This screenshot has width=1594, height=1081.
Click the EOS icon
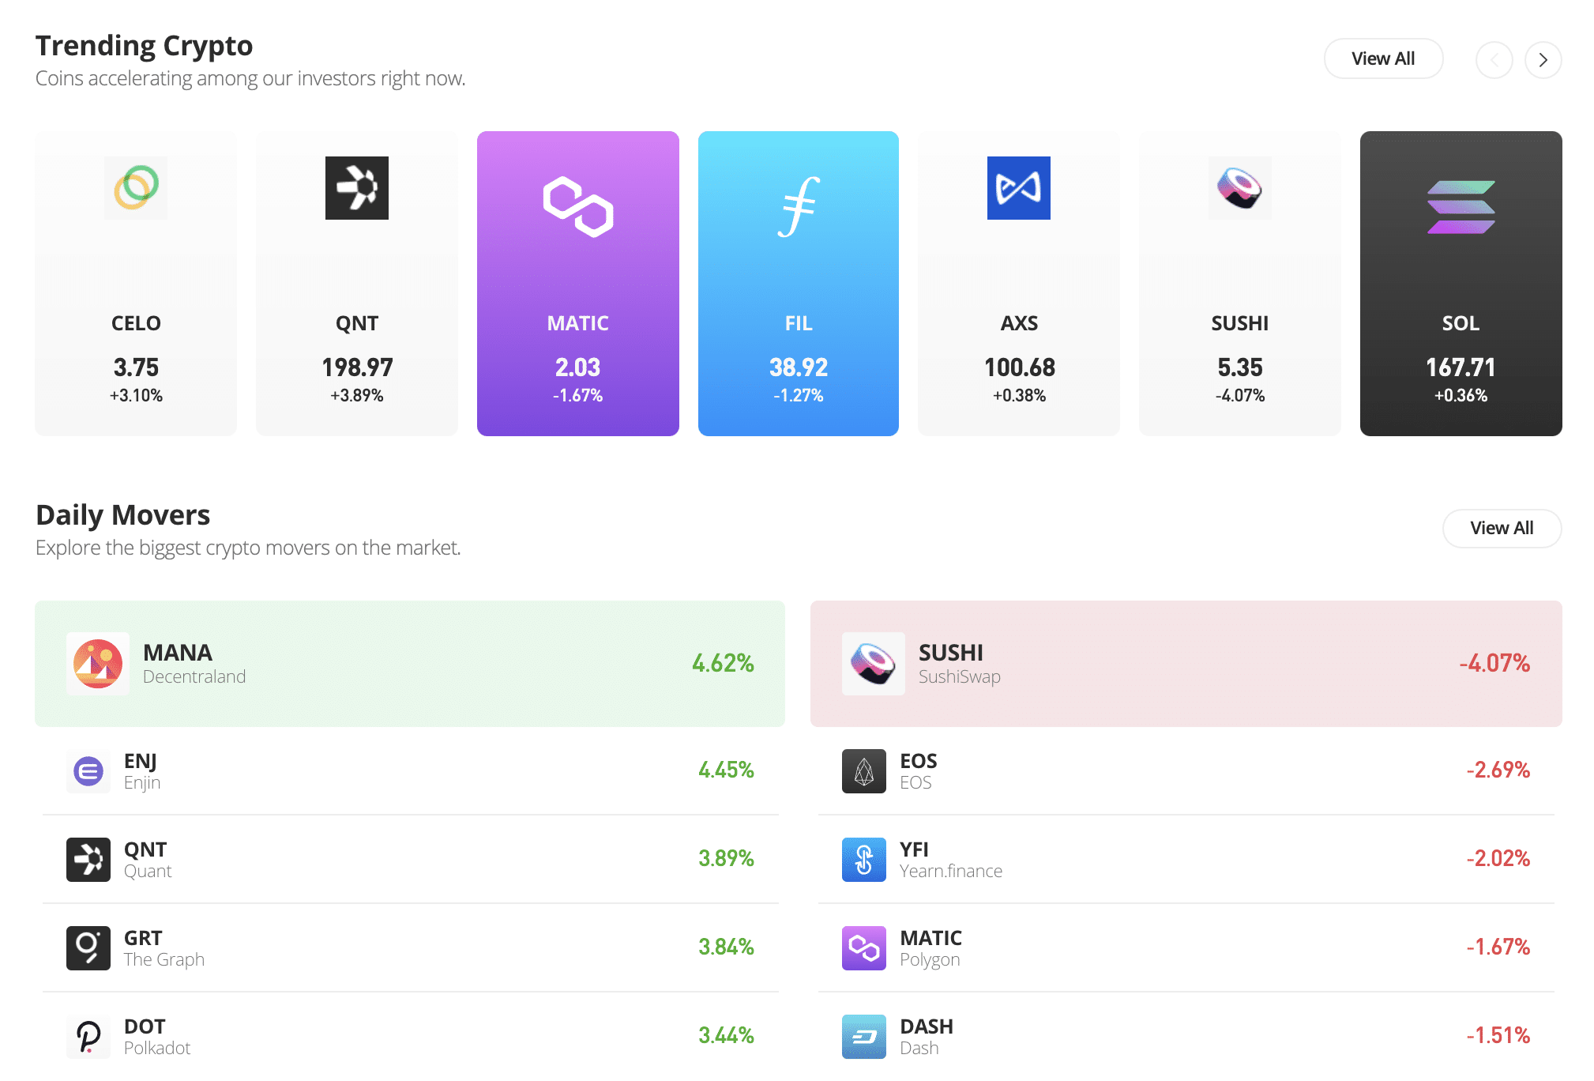[x=864, y=771]
